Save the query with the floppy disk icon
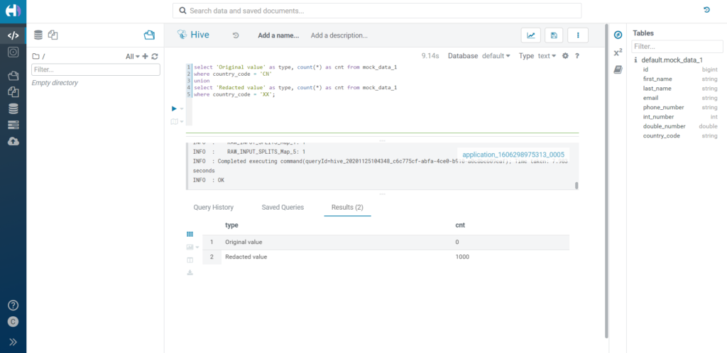Screen dimensions: 727x353 (x=554, y=35)
